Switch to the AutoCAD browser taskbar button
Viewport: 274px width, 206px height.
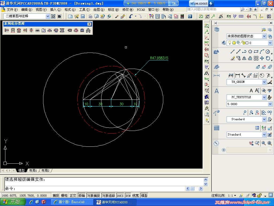(72, 202)
